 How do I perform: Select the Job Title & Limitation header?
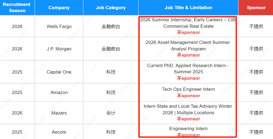pos(188,8)
